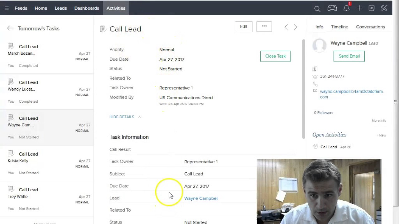Image resolution: width=399 pixels, height=224 pixels.
Task: Click the Task Information section heading
Action: click(129, 137)
